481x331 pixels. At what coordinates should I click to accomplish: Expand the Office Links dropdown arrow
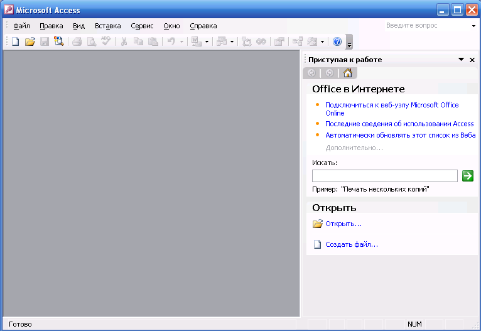[x=207, y=41]
